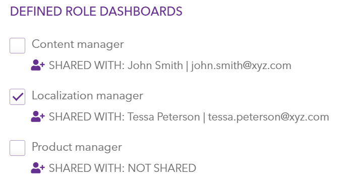Check the Content manager checkbox
This screenshot has height=184, width=346.
(x=18, y=46)
